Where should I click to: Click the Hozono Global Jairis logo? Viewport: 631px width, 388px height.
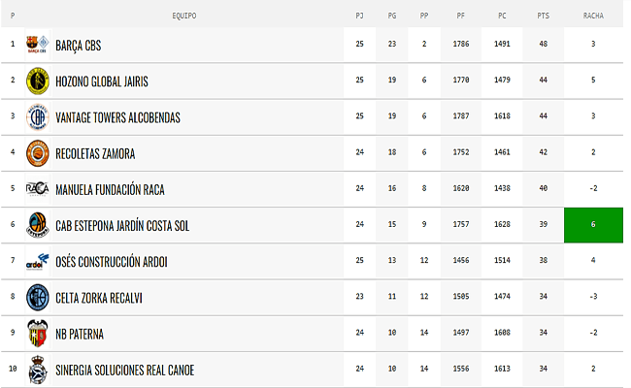click(x=37, y=81)
